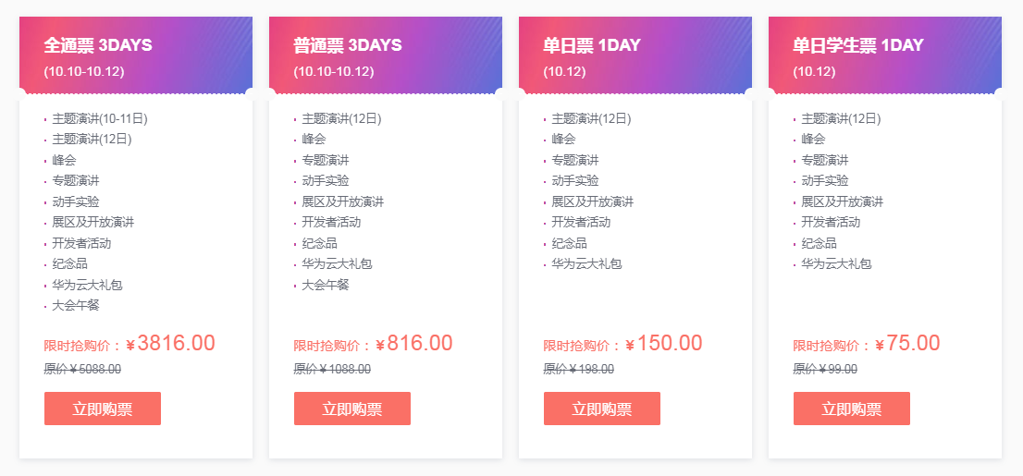Select the 普通票 3DAYS ticket header
The width and height of the screenshot is (1023, 476).
coord(386,55)
